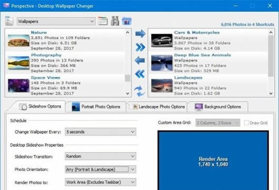The image size is (279, 190).
Task: Click 425 Photos in 17 Folders text
Action: pos(200,65)
